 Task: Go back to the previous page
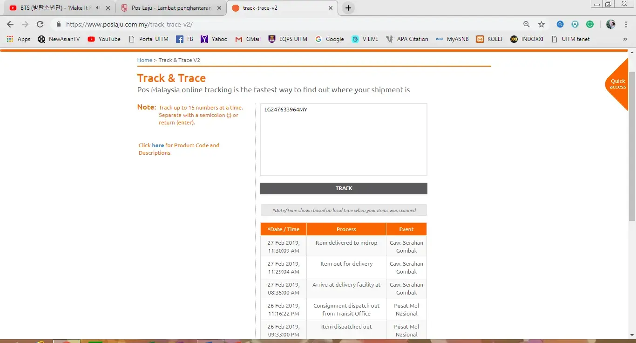pyautogui.click(x=10, y=24)
